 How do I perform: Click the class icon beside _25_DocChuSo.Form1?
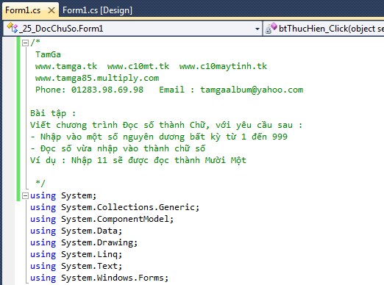click(13, 28)
